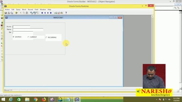The image size is (182, 102).
Task: Click the Paste icon in the runtime toolbar
Action: coord(27,13)
